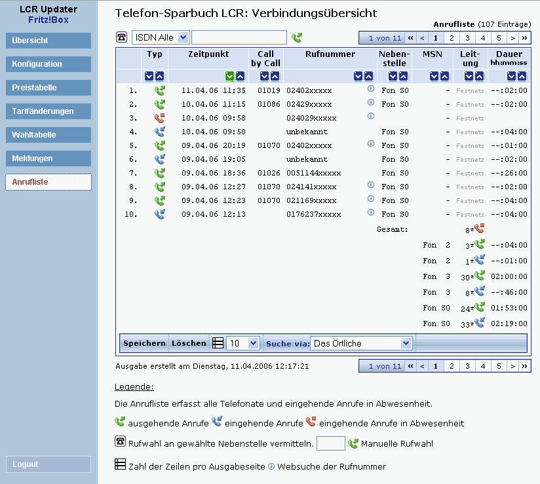Jump to last page using top pagination »
Image resolution: width=540 pixels, height=484 pixels.
(x=525, y=38)
